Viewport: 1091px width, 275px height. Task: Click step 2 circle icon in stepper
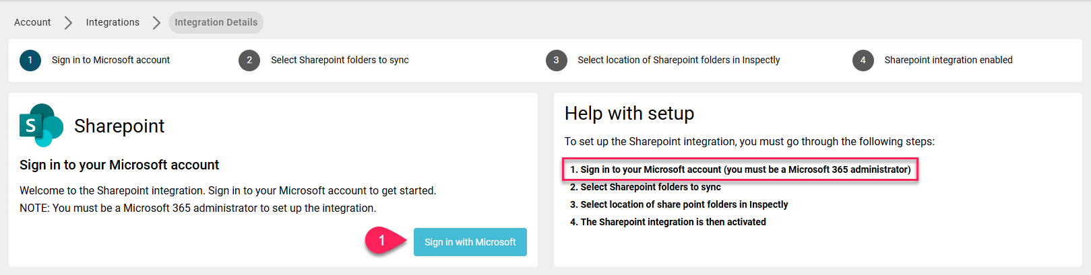click(249, 60)
